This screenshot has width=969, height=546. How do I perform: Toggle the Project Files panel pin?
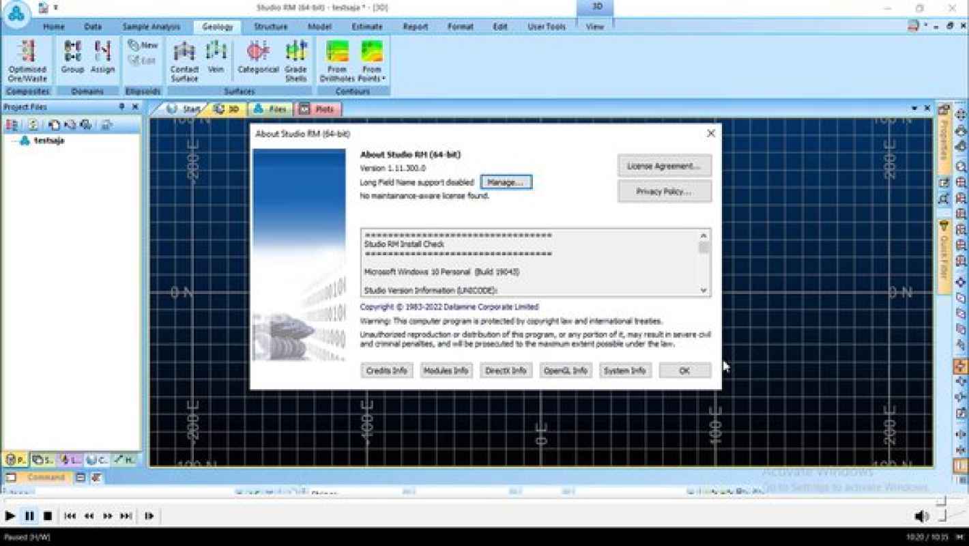pyautogui.click(x=122, y=107)
